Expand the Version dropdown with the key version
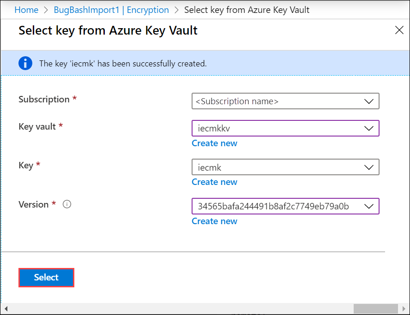 [x=285, y=206]
